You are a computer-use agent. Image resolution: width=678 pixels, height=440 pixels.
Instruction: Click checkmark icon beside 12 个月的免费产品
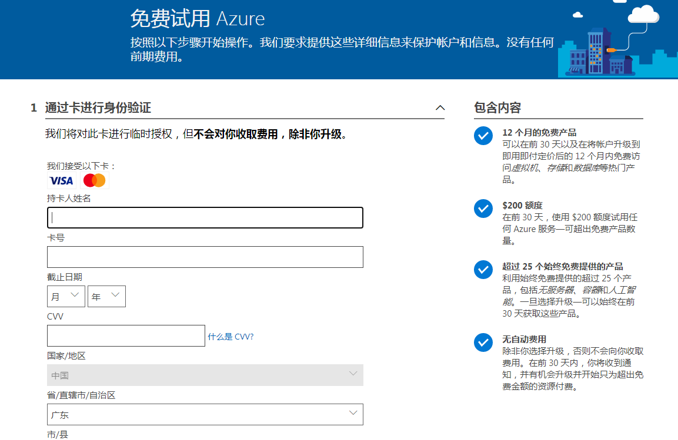483,136
